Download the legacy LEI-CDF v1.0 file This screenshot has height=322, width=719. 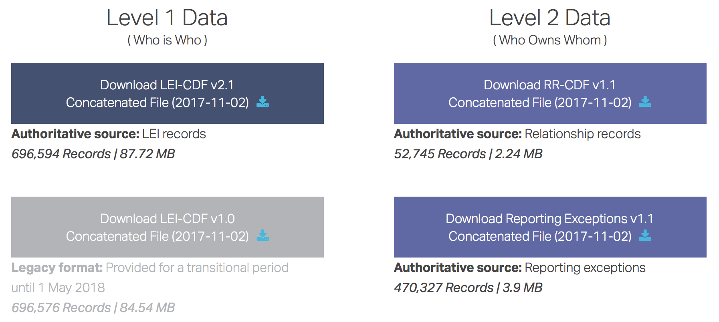(168, 227)
